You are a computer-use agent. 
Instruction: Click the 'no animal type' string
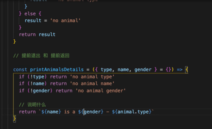click(92, 77)
